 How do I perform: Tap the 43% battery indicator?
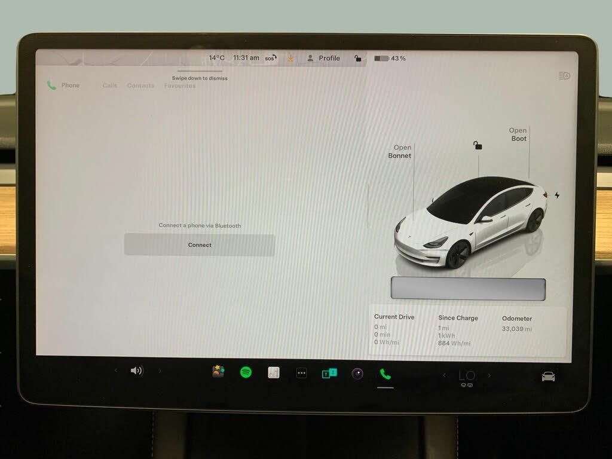coord(390,58)
